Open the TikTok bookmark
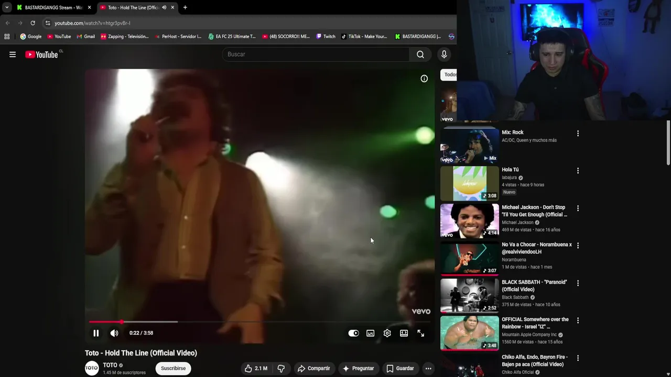 coord(364,37)
